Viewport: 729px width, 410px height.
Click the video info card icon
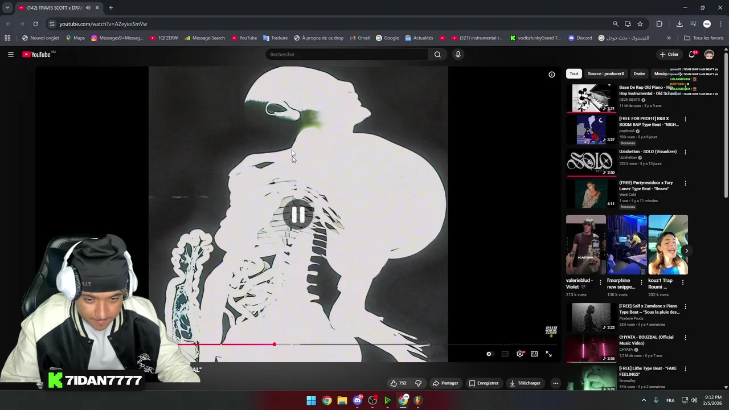[551, 75]
